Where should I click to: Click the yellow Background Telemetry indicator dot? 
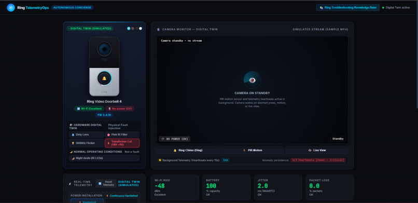(160, 160)
